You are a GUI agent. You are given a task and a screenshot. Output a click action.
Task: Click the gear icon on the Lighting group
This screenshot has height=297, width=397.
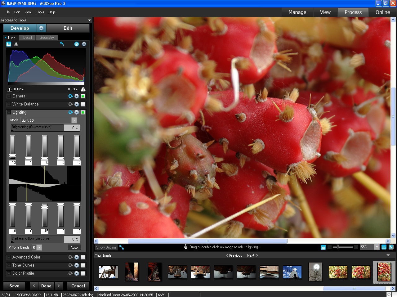77,112
